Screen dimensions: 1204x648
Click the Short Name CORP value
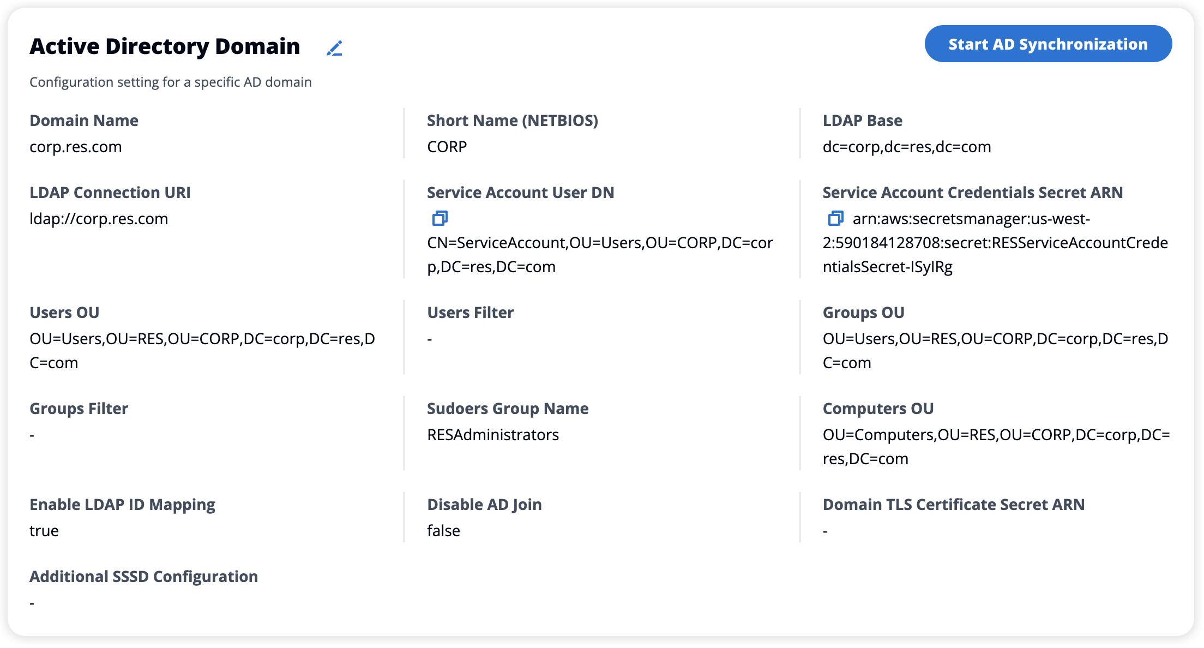tap(447, 146)
